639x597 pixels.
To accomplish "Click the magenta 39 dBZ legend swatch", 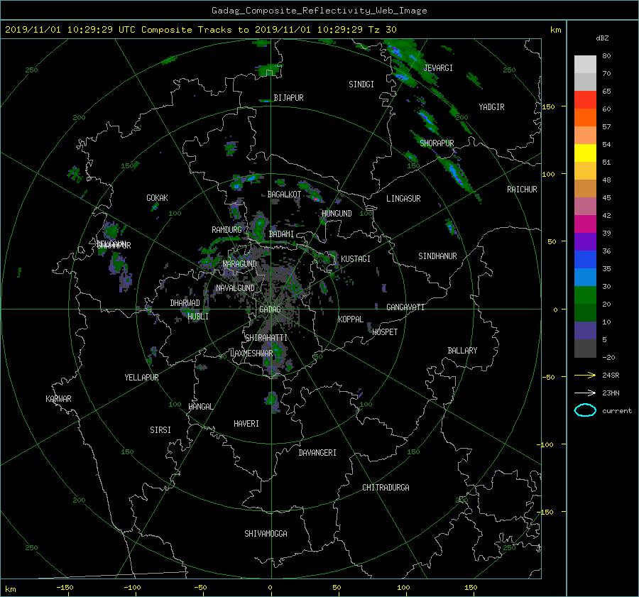I will [x=585, y=224].
